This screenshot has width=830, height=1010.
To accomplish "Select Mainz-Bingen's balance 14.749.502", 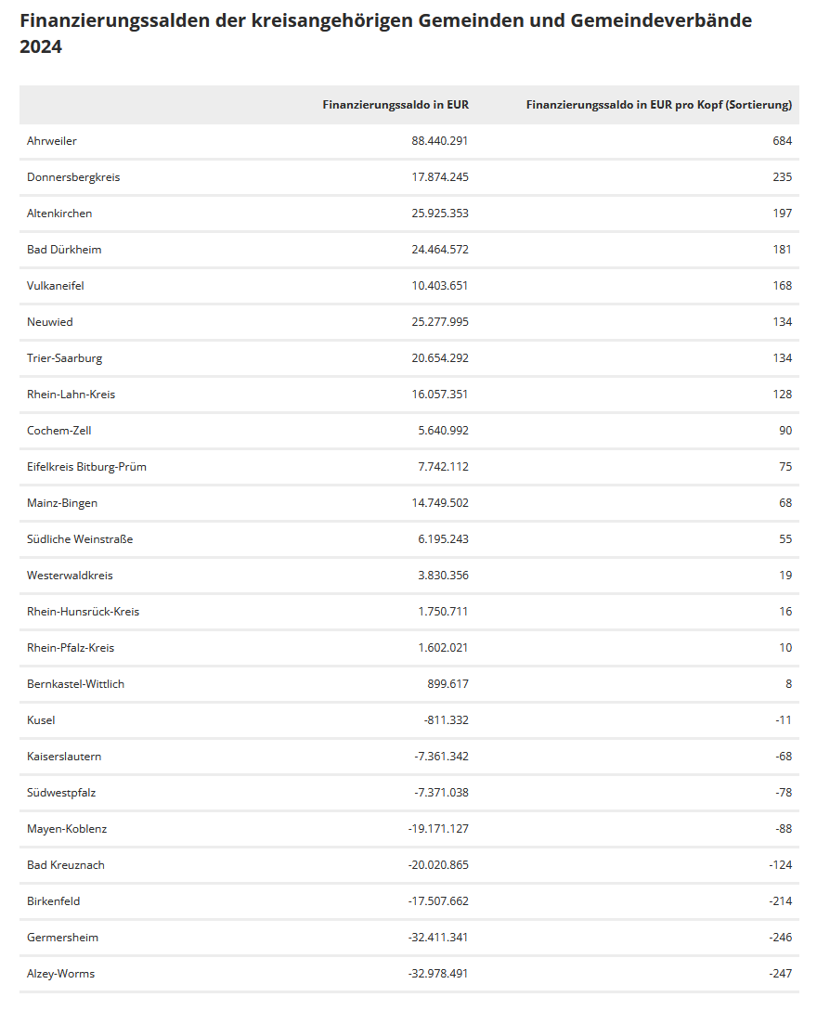I will (439, 503).
